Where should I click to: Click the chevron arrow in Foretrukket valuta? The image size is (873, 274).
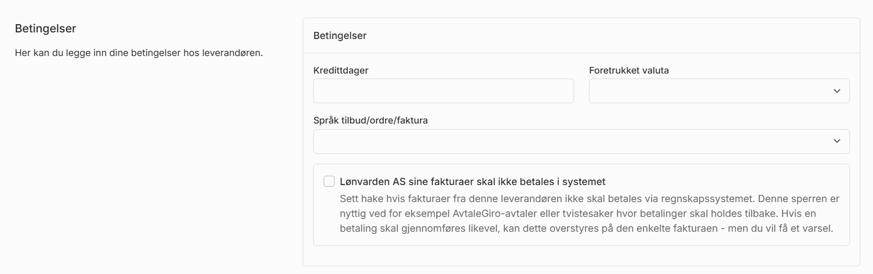coord(837,91)
